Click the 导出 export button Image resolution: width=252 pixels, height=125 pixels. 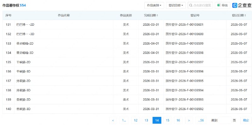222,5
